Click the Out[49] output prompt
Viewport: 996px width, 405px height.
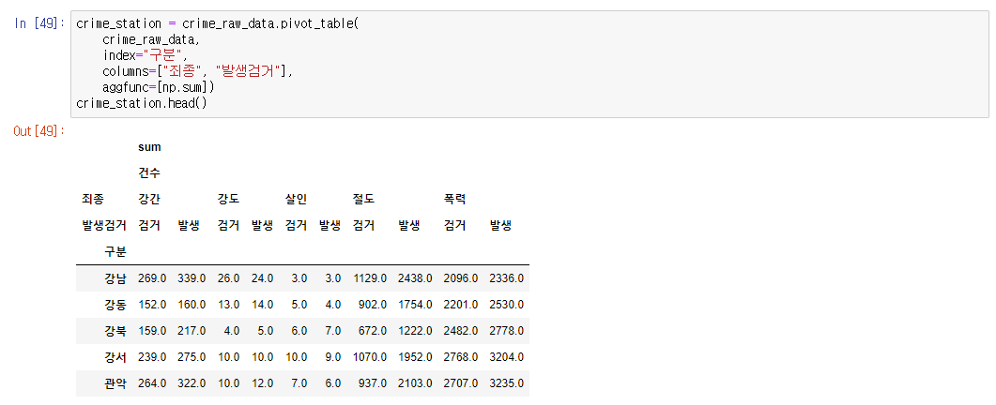[39, 130]
